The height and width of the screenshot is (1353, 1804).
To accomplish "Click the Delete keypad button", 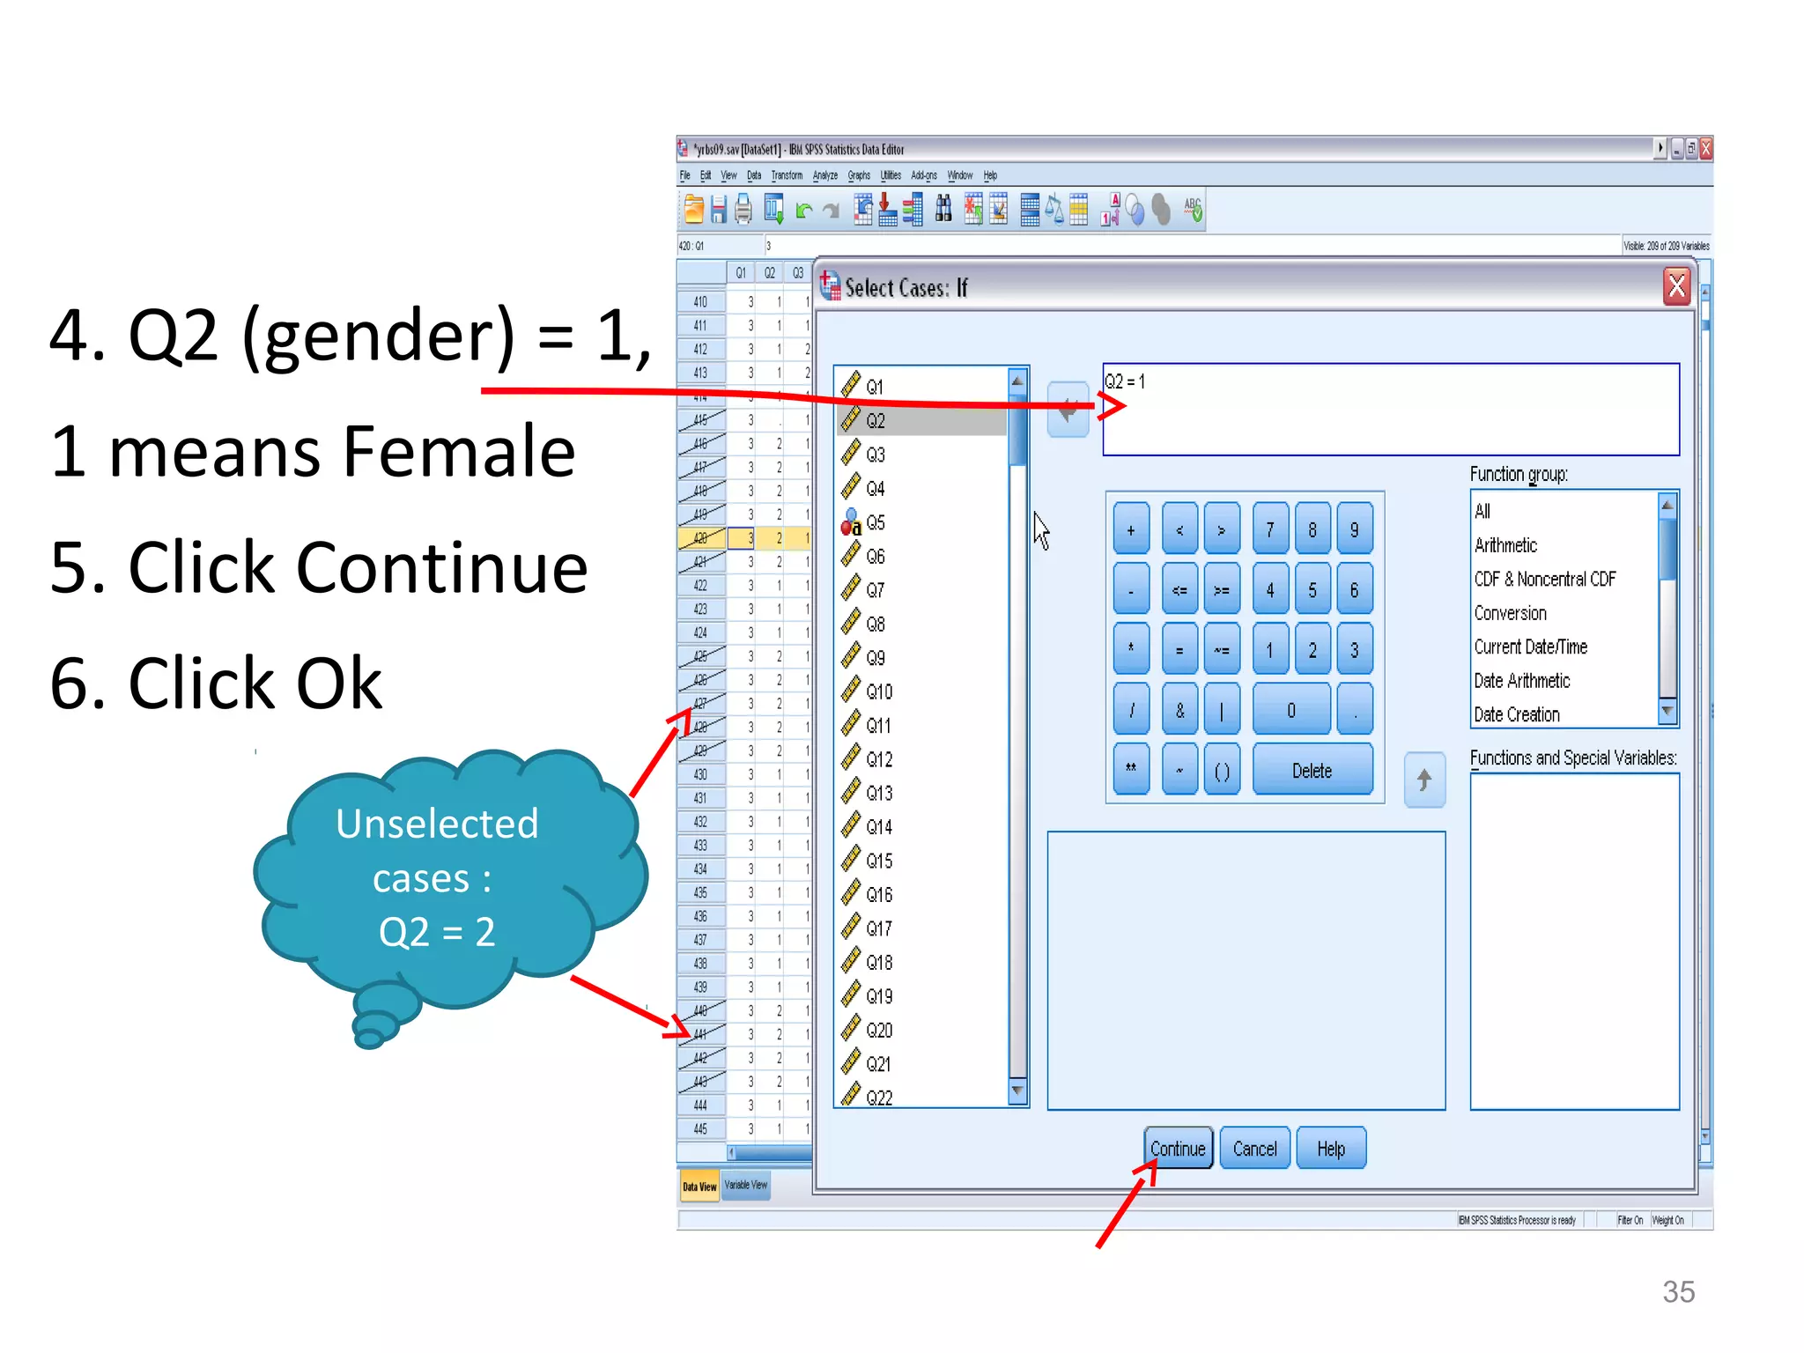I will 1312,771.
